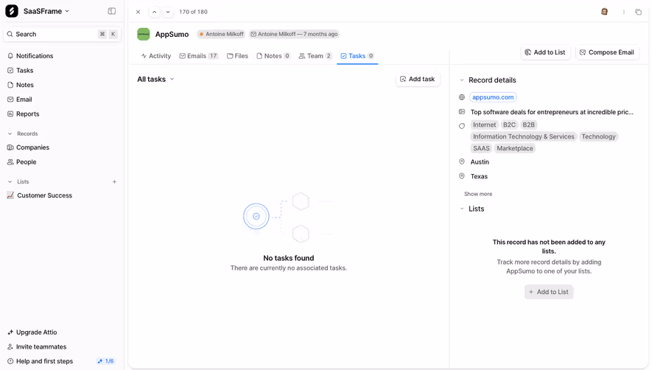Click the 1/6 progress badge
Screen dimensions: 652x370
point(106,361)
